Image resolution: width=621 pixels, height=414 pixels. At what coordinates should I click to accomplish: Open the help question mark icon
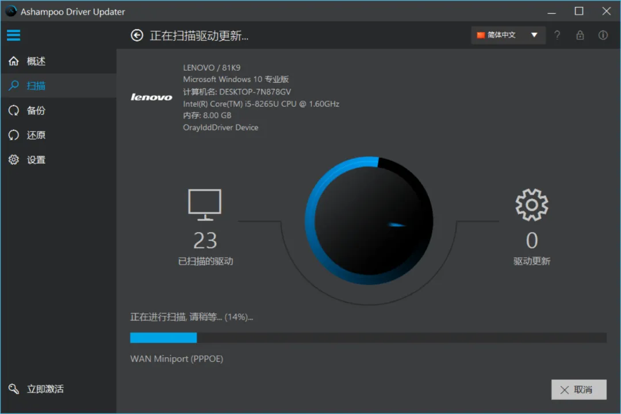pos(557,35)
